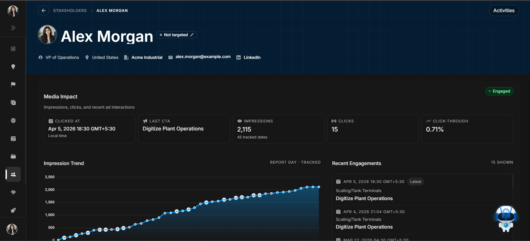Click the pencil icon beside Not targeted

pyautogui.click(x=192, y=35)
